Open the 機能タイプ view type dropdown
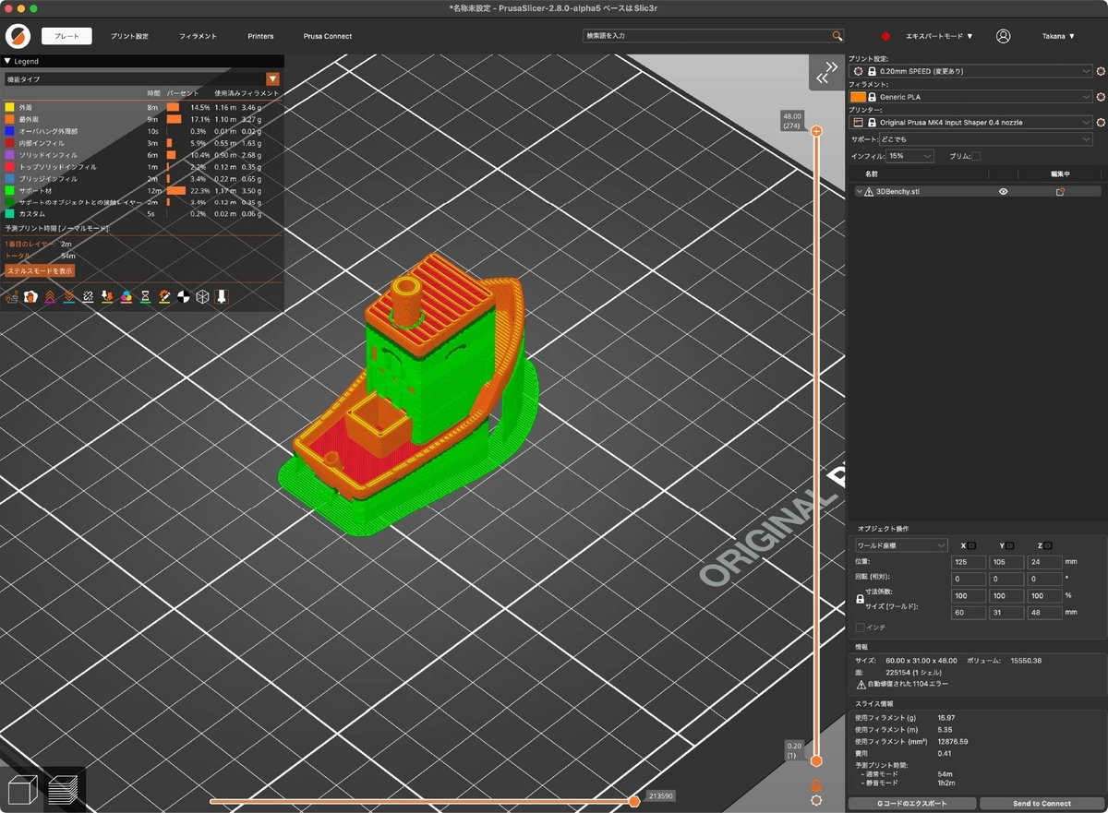The height and width of the screenshot is (813, 1108). tap(142, 79)
